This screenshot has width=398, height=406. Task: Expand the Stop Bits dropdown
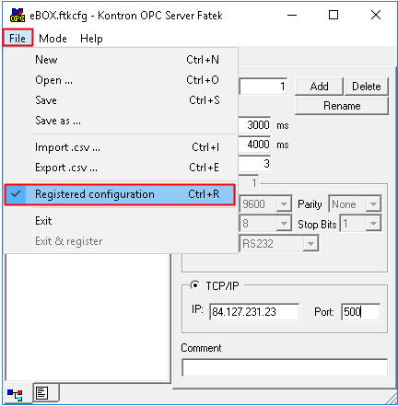pos(373,224)
